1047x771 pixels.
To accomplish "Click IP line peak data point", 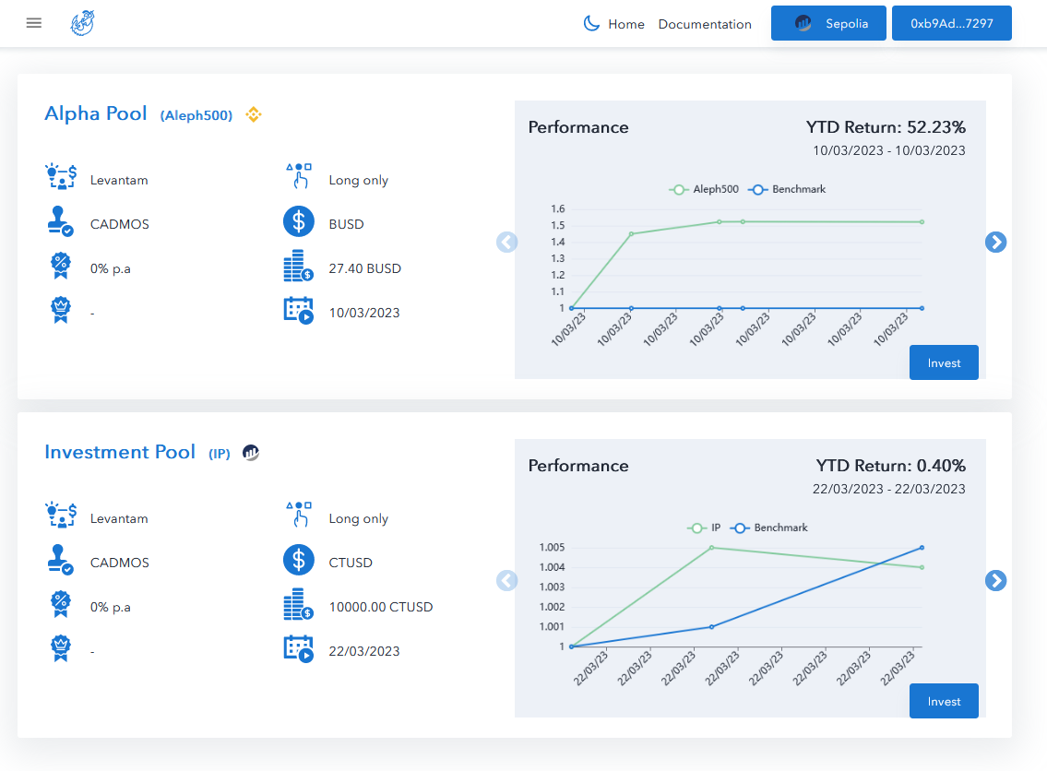I will pos(711,547).
